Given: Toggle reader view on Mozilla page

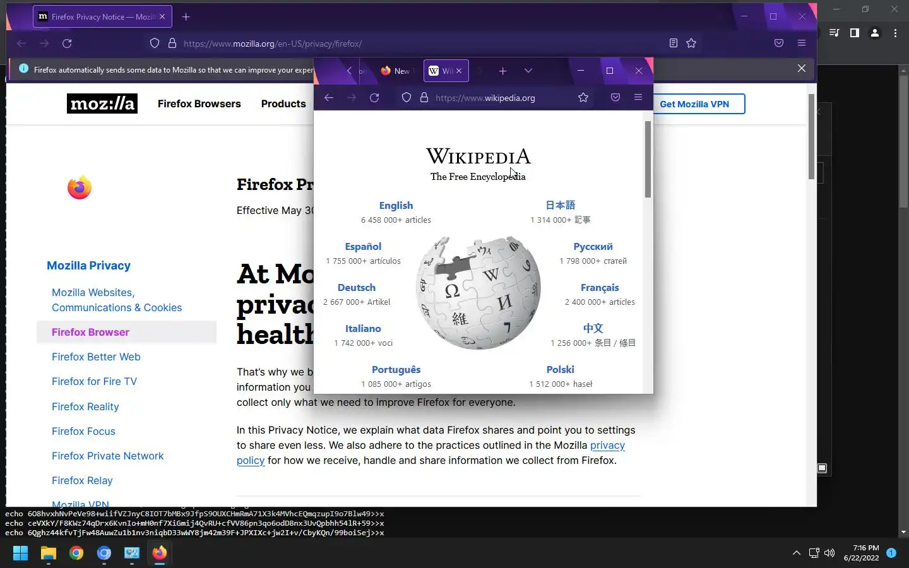Looking at the screenshot, I should [674, 44].
